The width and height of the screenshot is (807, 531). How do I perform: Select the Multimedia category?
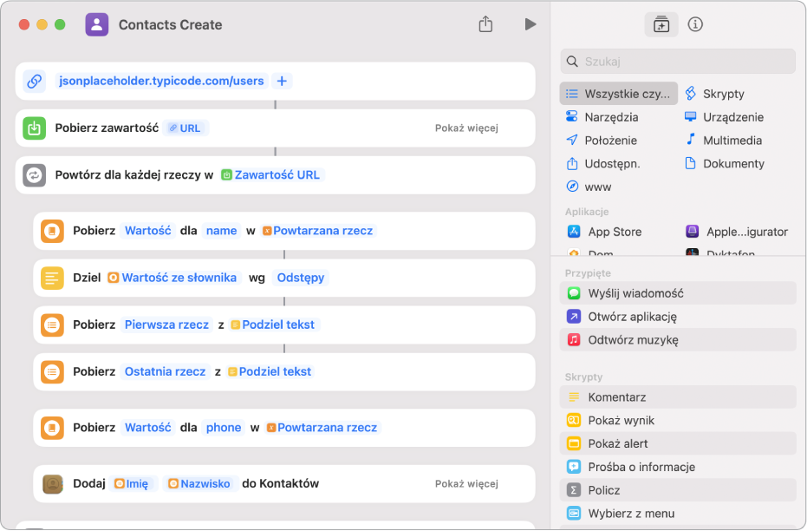coord(732,140)
